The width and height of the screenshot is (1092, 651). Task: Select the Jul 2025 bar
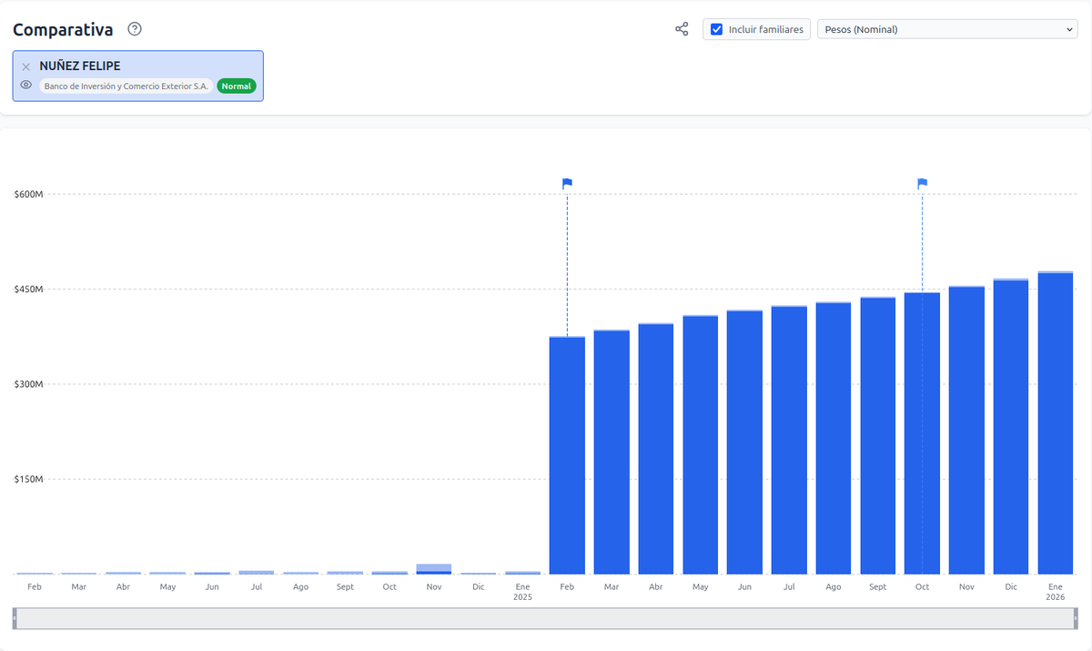[x=789, y=440]
